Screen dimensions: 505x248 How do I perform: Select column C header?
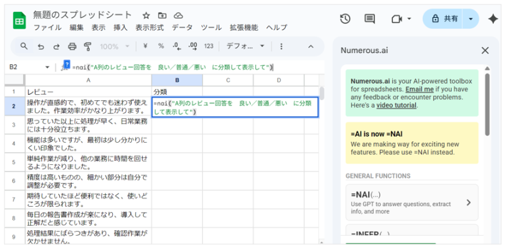pos(228,80)
